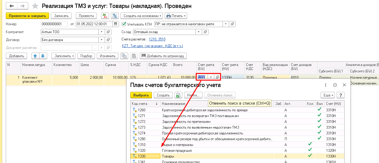Image resolution: width=379 pixels, height=163 pixels.
Task: Open calendar picker next to document date
Action: (116, 24)
